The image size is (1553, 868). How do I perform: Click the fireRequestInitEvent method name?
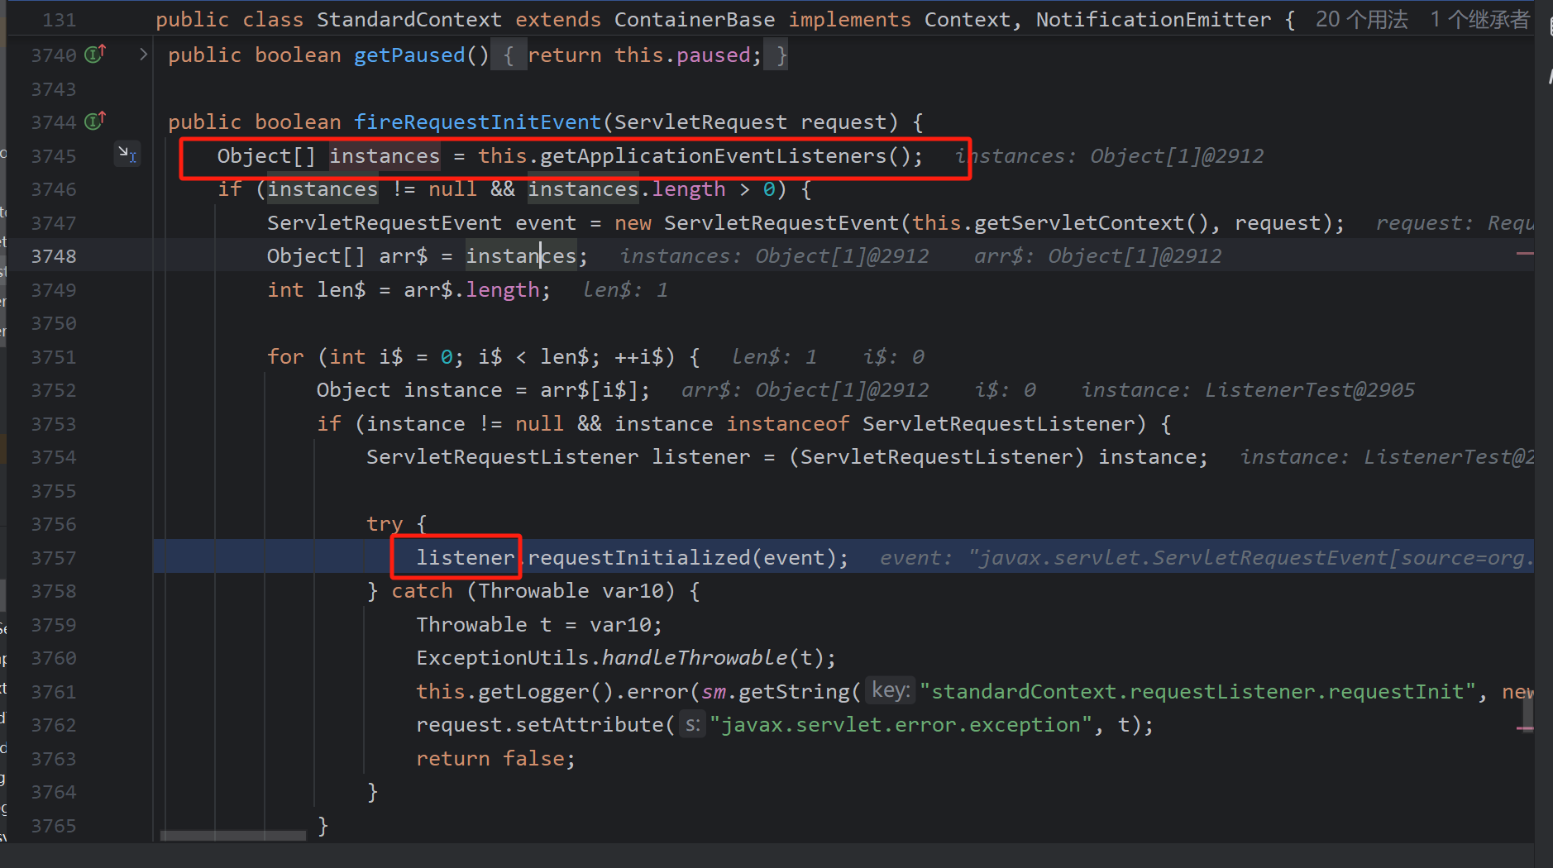(477, 122)
